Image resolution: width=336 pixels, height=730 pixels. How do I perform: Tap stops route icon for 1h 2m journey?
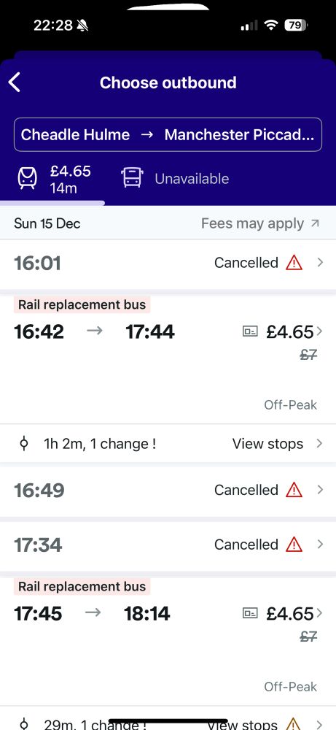[x=24, y=444]
